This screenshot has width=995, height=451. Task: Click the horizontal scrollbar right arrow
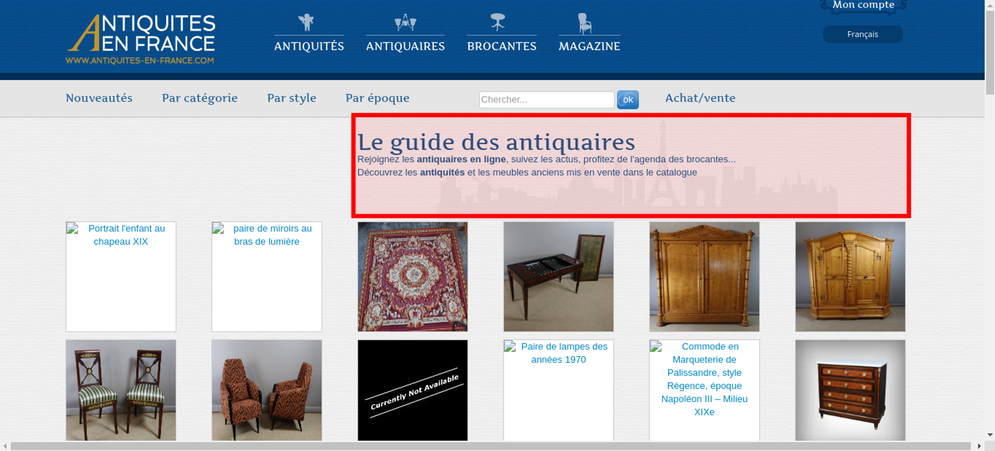click(x=979, y=446)
